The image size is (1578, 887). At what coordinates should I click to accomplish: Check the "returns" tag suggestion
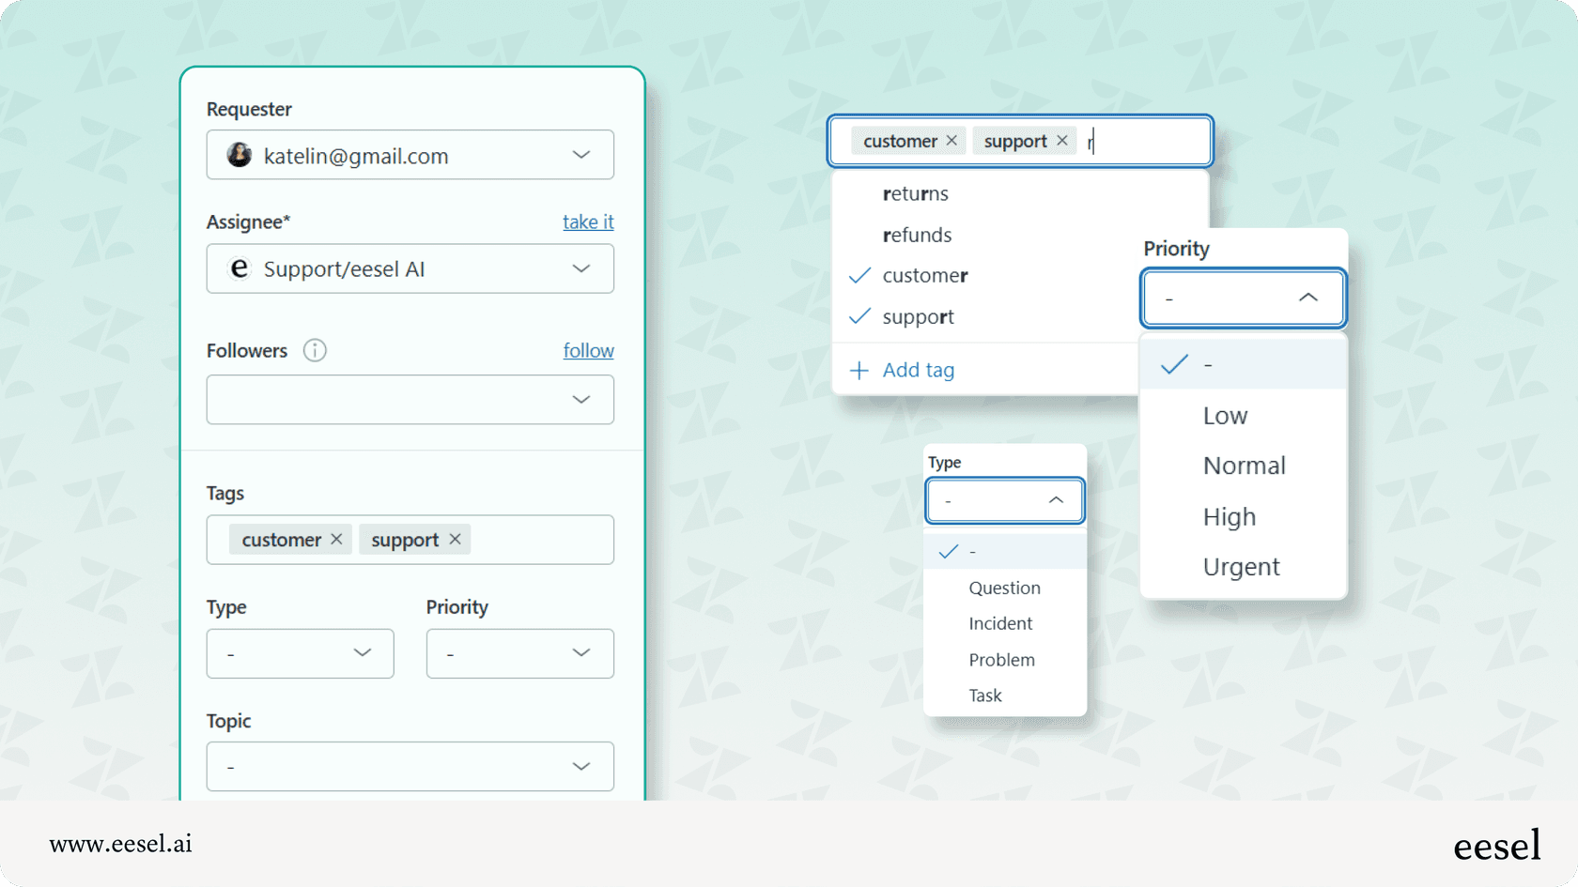916,193
